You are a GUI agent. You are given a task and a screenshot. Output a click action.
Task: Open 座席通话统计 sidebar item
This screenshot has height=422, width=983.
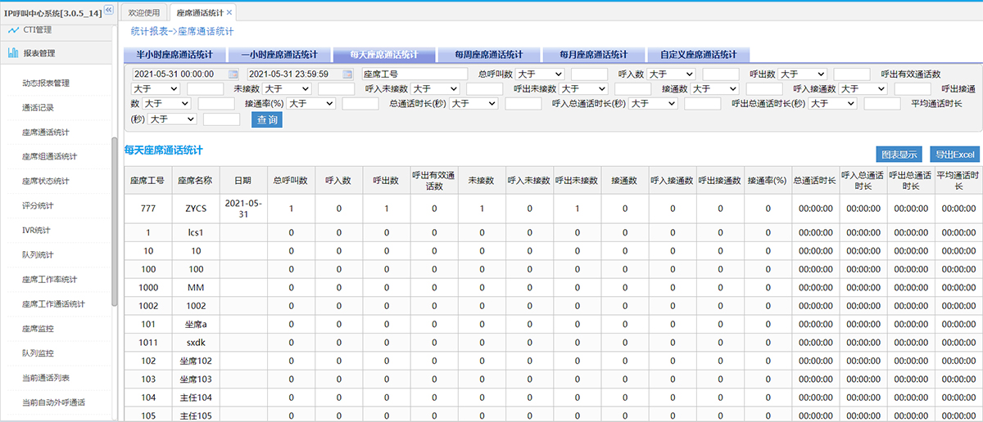pyautogui.click(x=46, y=132)
